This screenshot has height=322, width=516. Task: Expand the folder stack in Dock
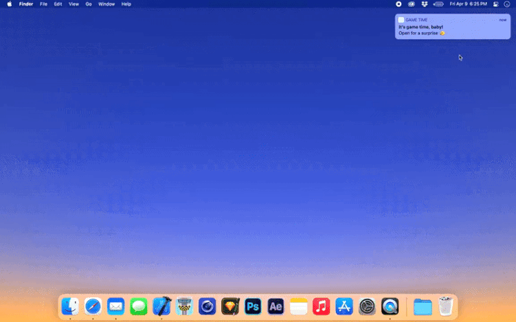click(423, 306)
